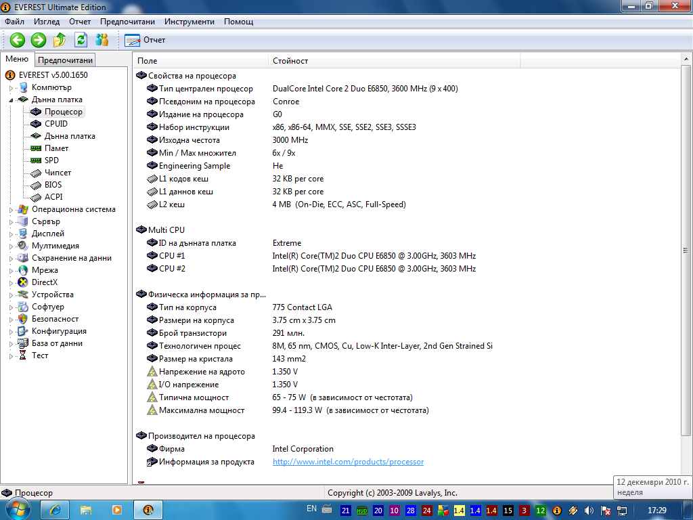Select ACPI in the tree
The height and width of the screenshot is (520, 693).
tap(53, 197)
